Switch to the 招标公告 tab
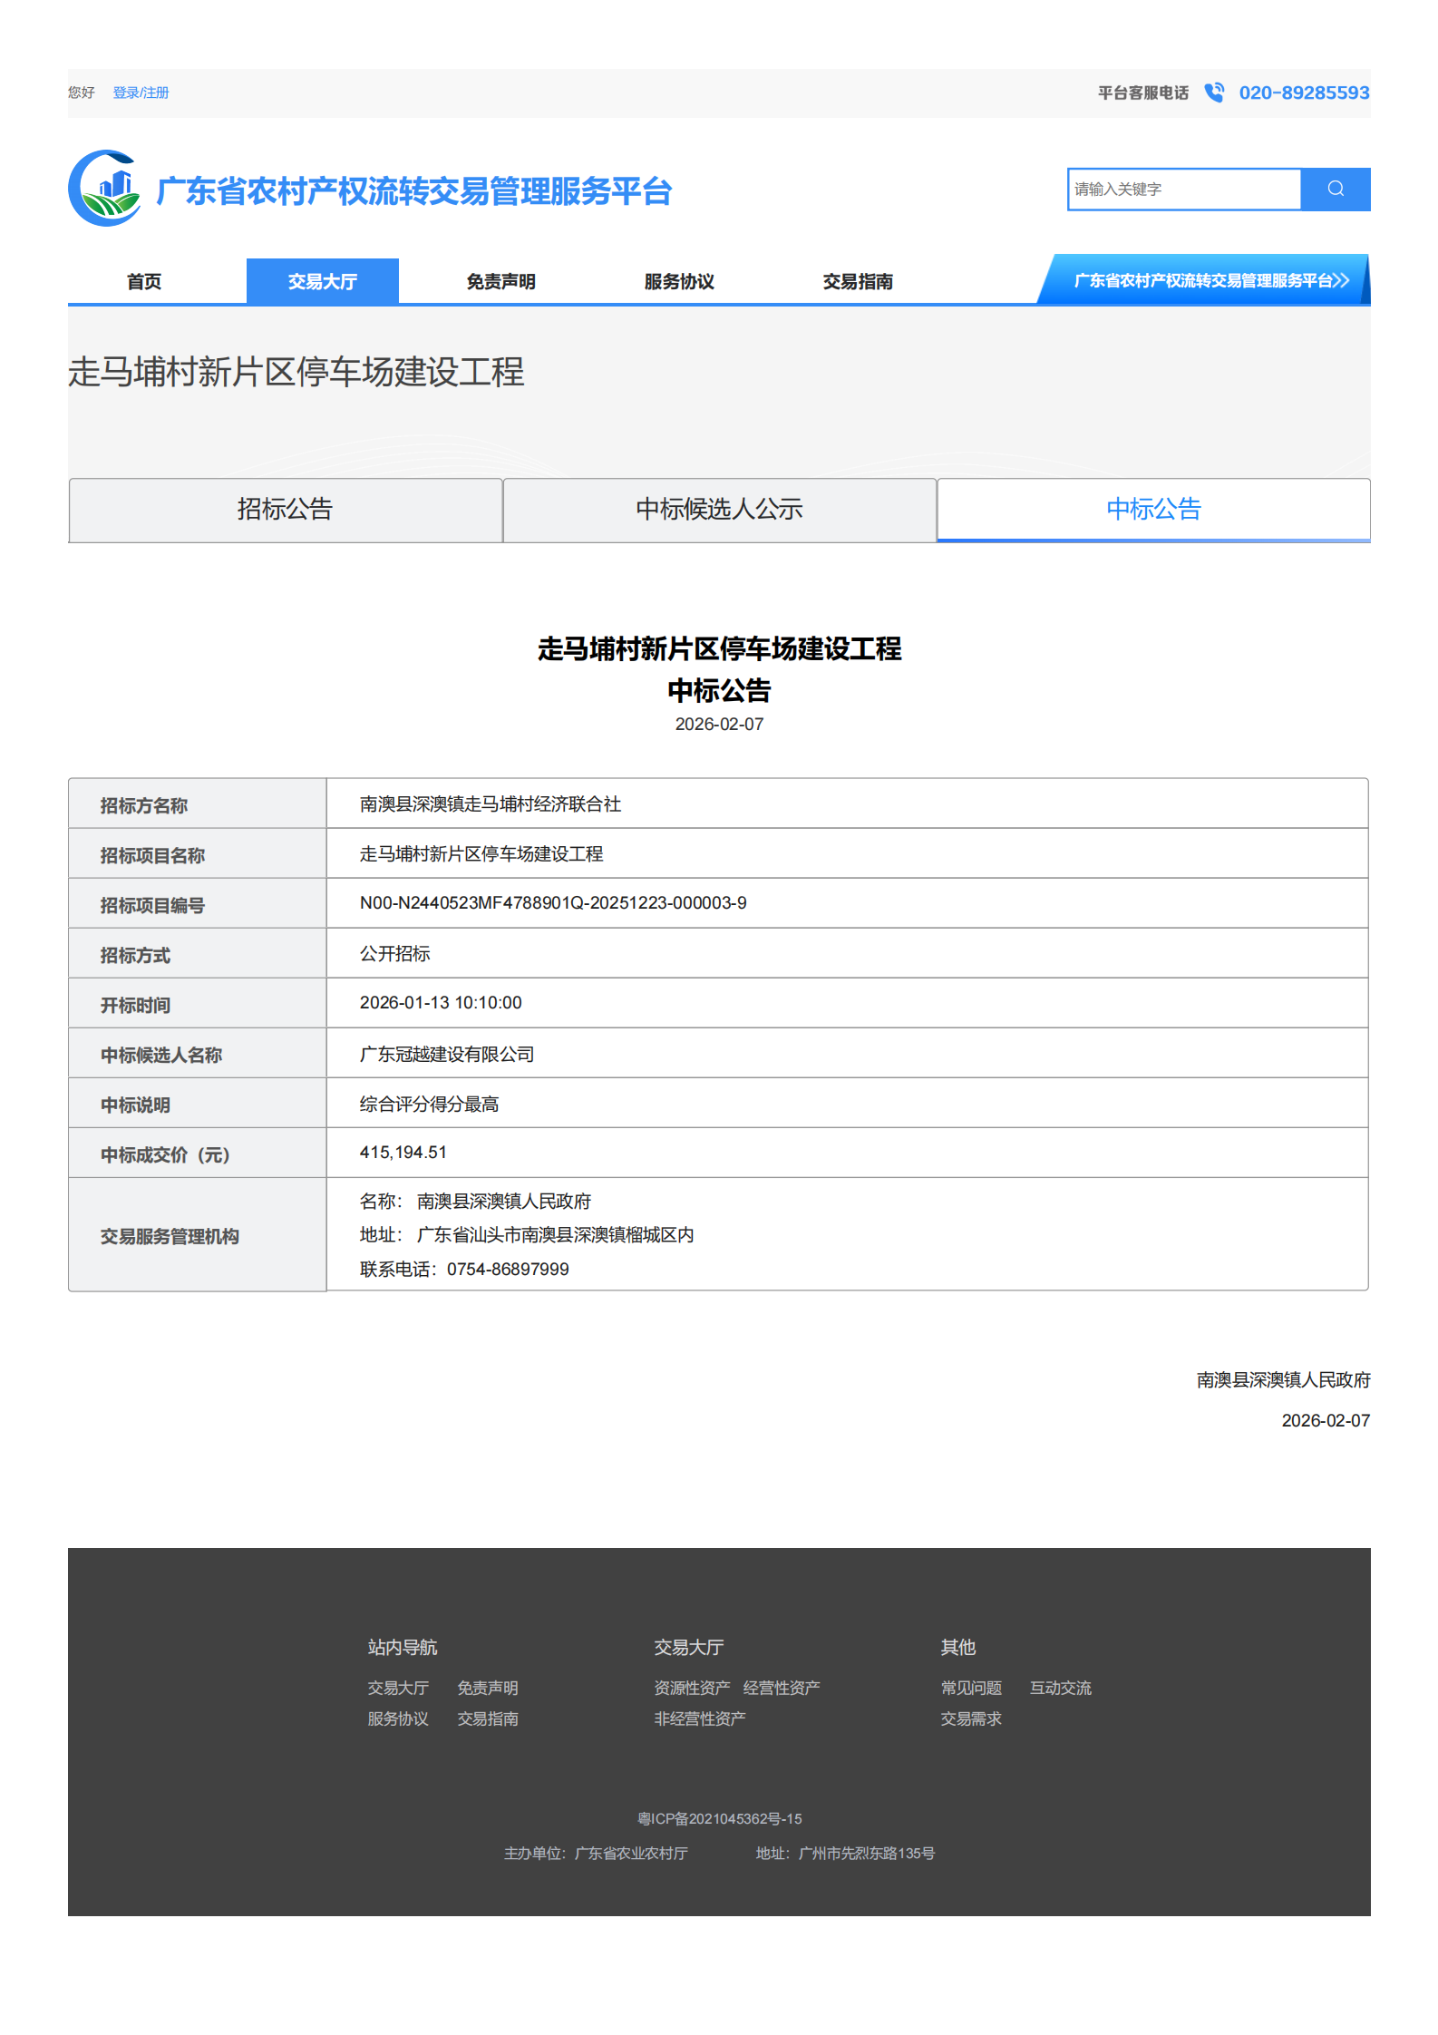The width and height of the screenshot is (1438, 2035). click(x=286, y=510)
